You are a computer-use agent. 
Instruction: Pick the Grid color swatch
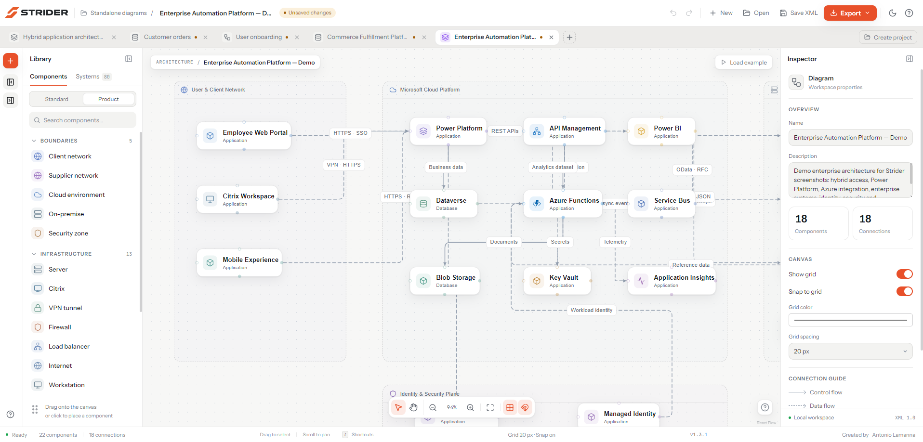click(x=850, y=320)
